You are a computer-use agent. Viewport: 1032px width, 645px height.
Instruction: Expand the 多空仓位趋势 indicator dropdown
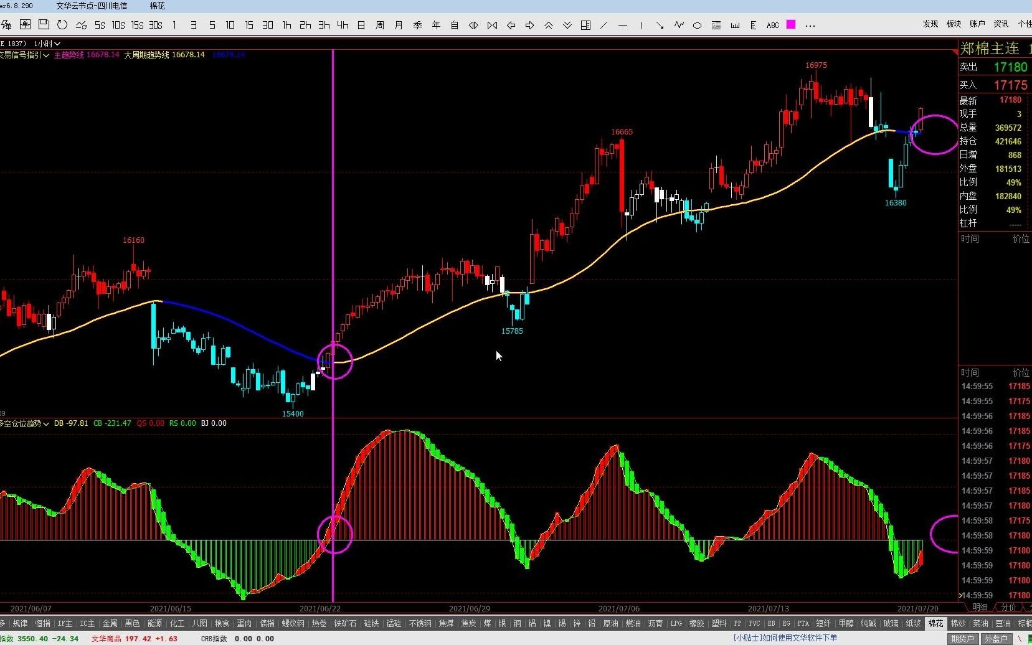pyautogui.click(x=24, y=423)
